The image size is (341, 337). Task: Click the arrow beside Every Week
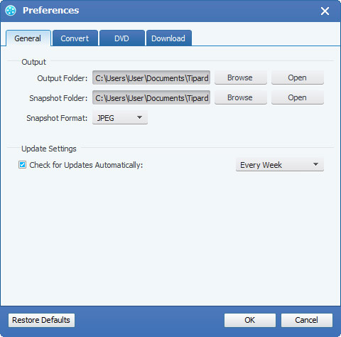click(315, 164)
